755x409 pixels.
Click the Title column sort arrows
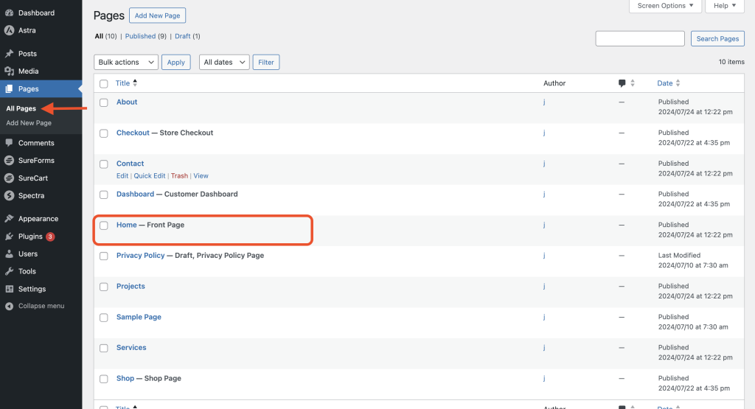(135, 83)
